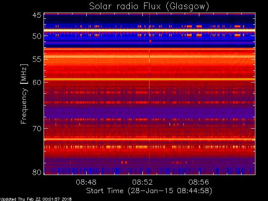Click the 08:56 time tick label
The image size is (268, 201).
(x=199, y=182)
